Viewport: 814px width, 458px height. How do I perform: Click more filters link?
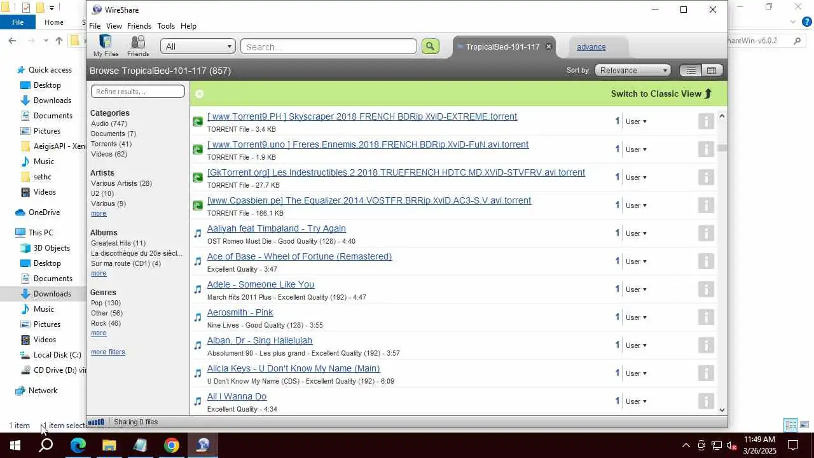point(108,352)
